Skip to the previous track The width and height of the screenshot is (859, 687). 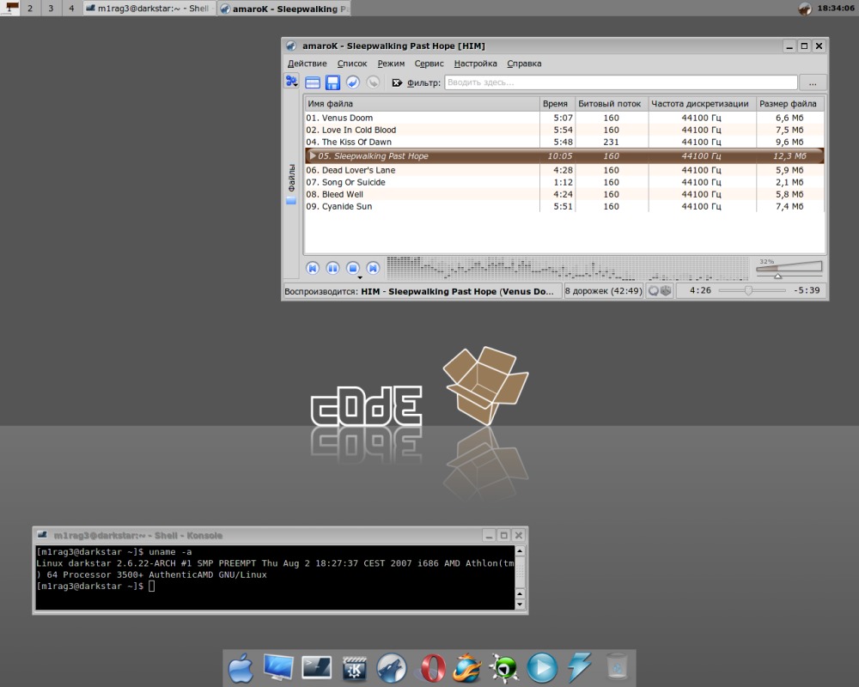pyautogui.click(x=313, y=268)
